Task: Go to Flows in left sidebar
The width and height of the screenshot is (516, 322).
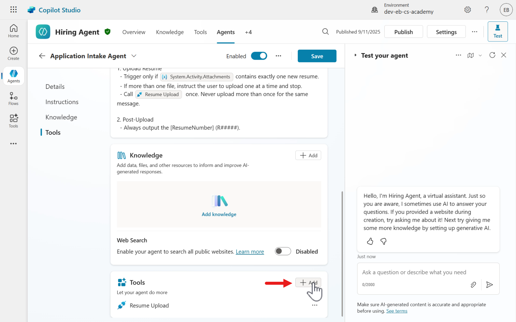Action: pos(13,98)
